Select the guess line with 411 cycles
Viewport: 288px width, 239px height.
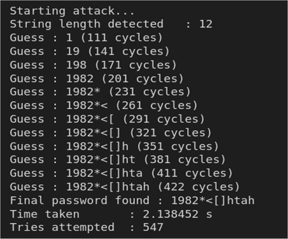click(121, 173)
